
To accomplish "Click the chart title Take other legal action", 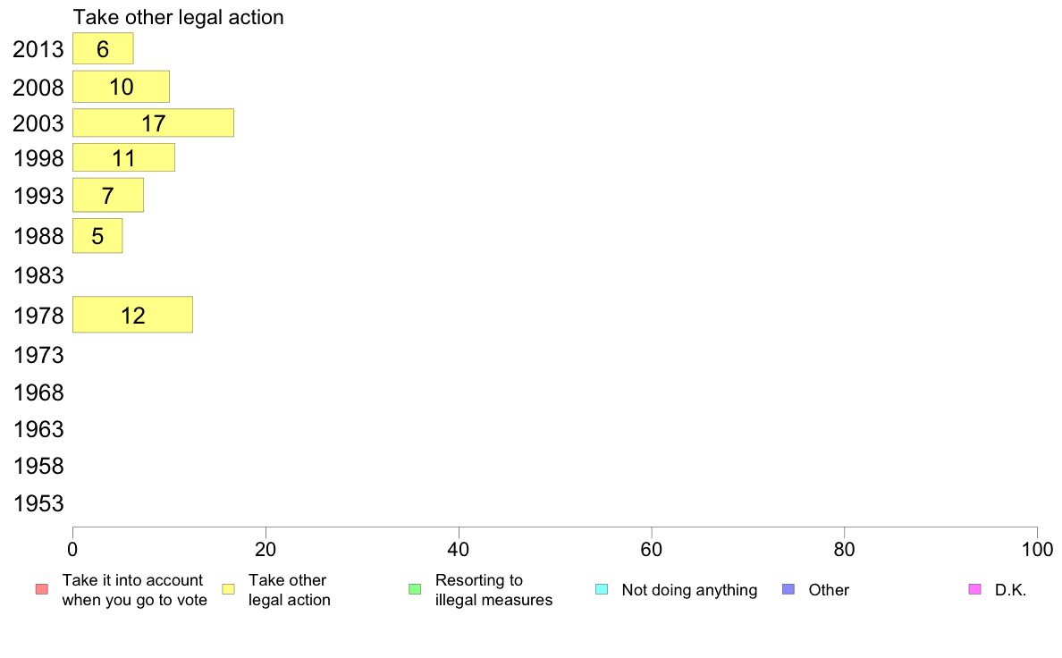I will pyautogui.click(x=178, y=17).
